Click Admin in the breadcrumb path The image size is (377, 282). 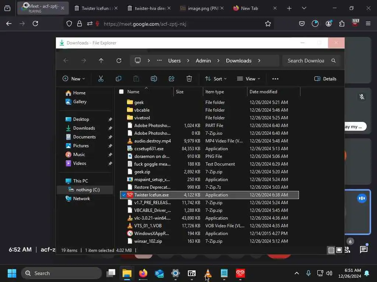coord(203,61)
